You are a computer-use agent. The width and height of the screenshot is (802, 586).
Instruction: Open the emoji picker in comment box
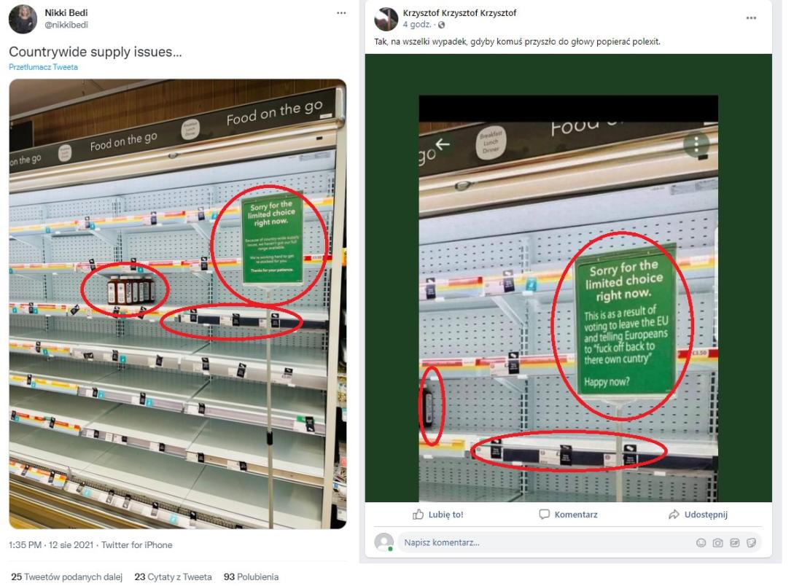[x=701, y=543]
